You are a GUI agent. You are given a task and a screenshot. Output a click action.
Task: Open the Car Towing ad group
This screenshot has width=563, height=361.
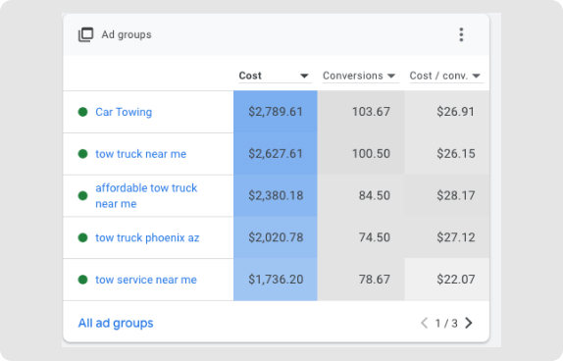124,112
